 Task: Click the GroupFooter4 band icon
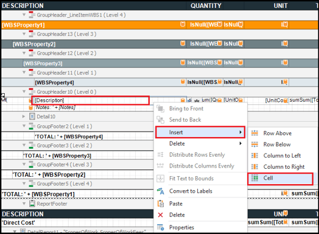[32, 164]
